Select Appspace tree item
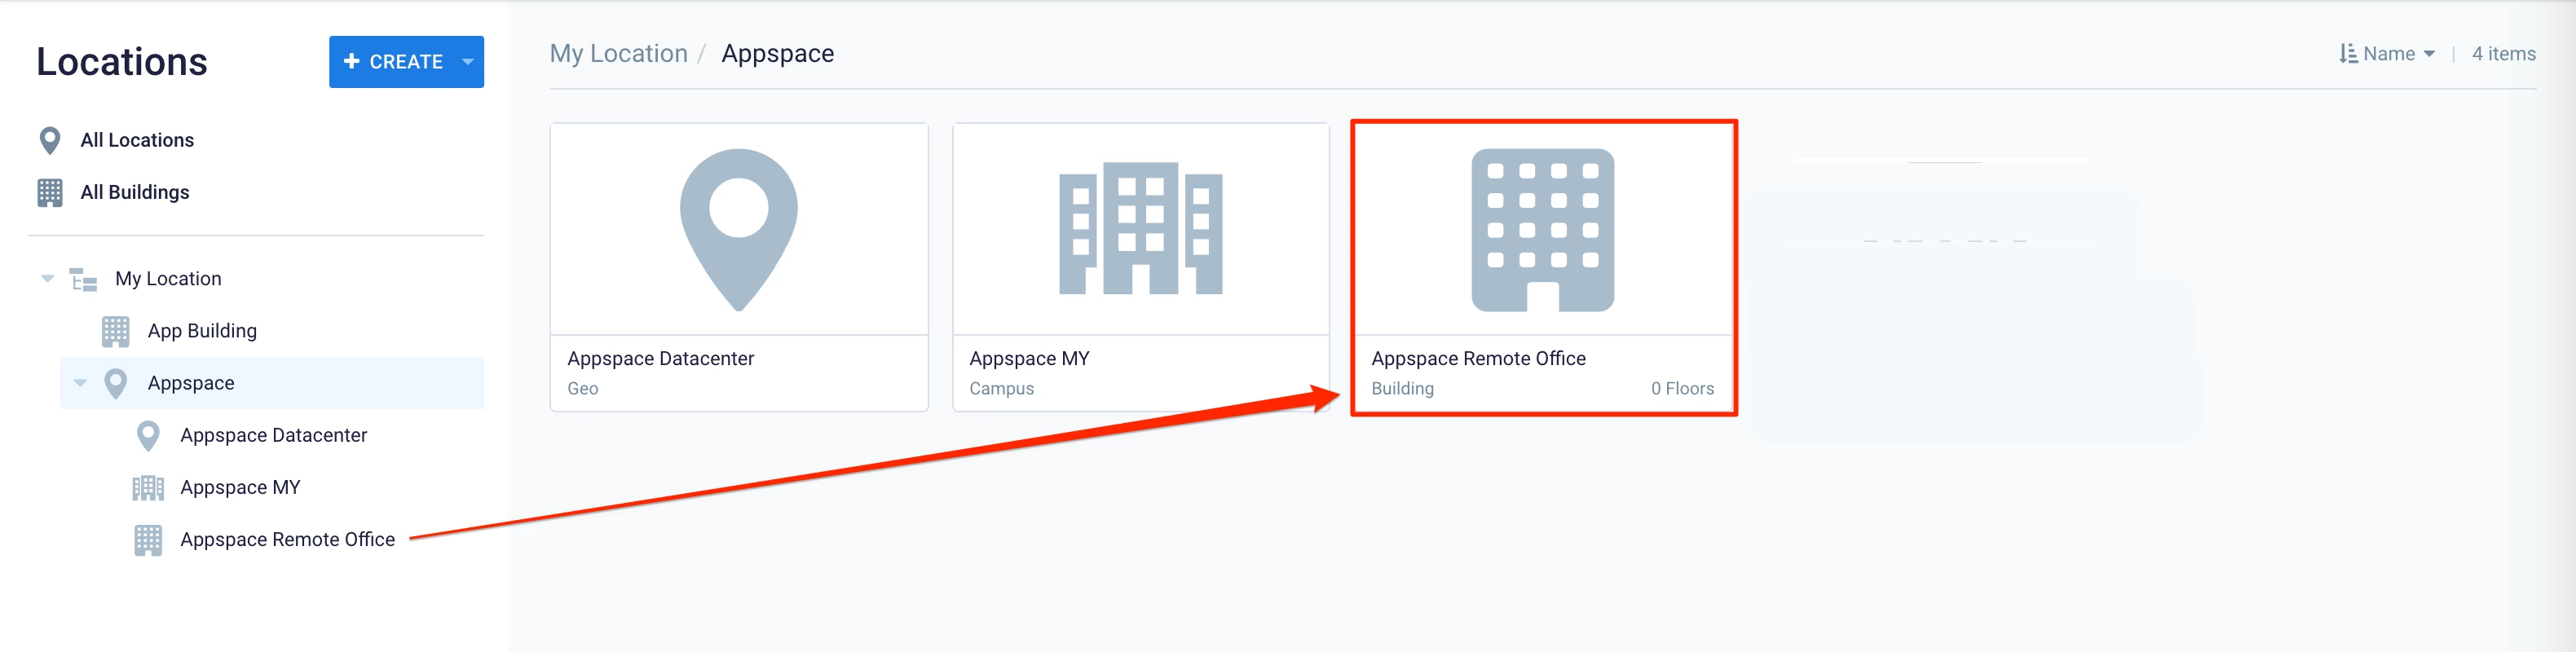 click(x=191, y=383)
